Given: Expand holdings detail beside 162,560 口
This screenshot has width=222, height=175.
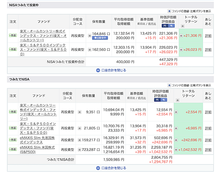Looking at the screenshot, I should click(89, 50).
